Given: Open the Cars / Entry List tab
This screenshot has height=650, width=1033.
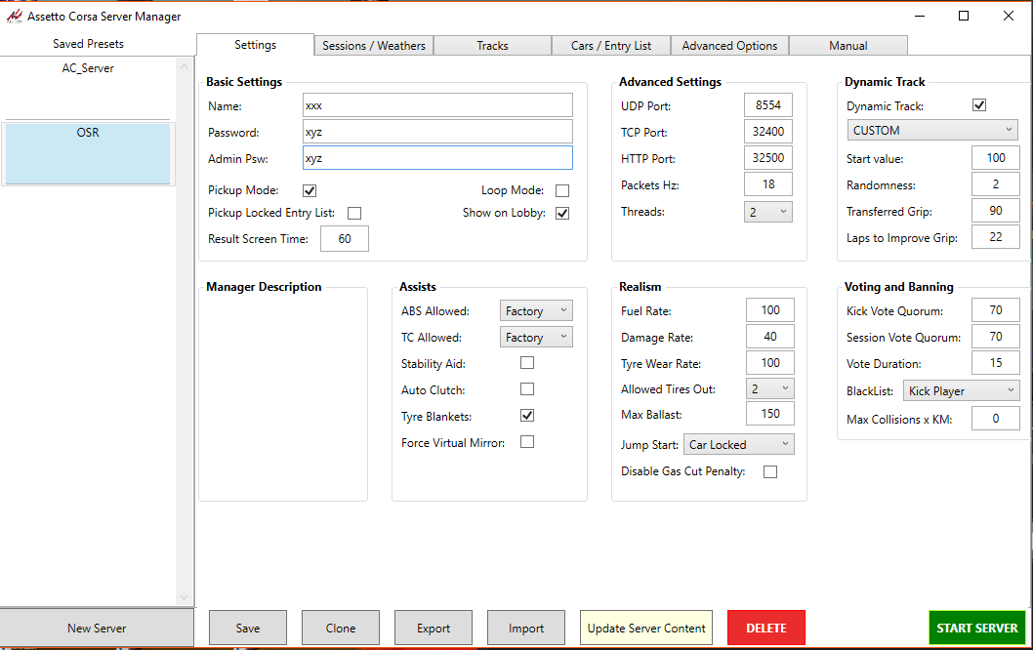Looking at the screenshot, I should (610, 46).
